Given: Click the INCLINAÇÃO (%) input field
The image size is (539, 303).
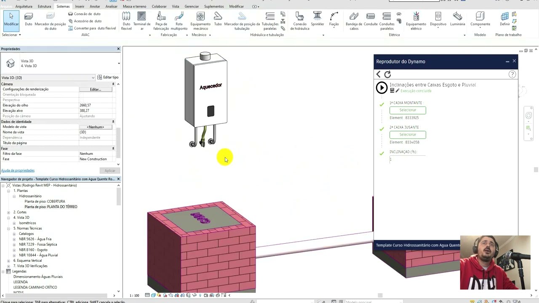Looking at the screenshot, I should (408, 159).
